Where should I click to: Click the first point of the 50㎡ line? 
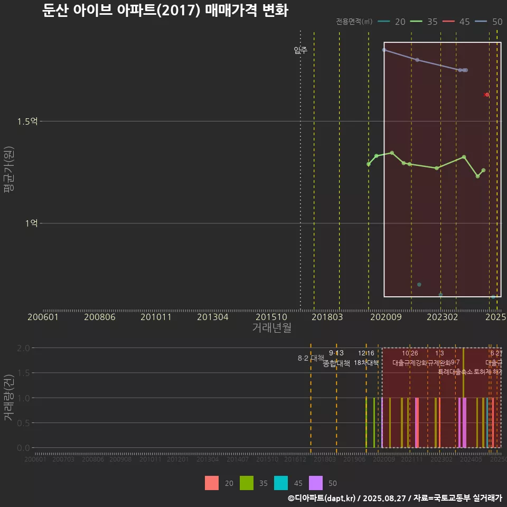(x=384, y=50)
